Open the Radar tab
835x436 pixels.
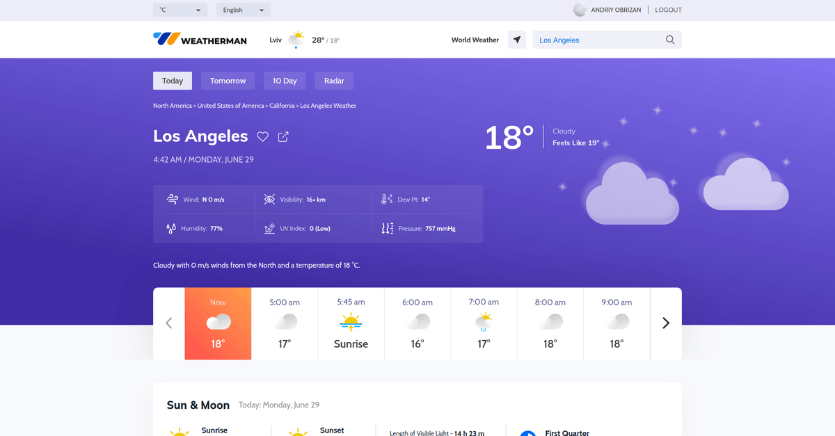pyautogui.click(x=334, y=81)
